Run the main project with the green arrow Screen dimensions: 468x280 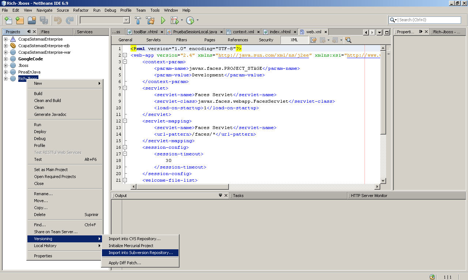[163, 20]
